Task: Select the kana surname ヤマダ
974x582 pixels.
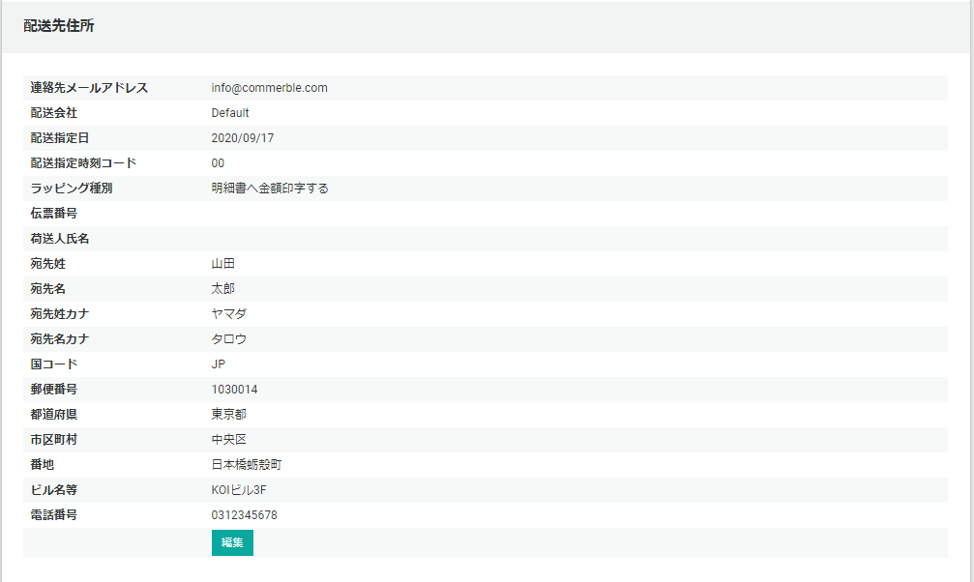Action: pos(228,314)
